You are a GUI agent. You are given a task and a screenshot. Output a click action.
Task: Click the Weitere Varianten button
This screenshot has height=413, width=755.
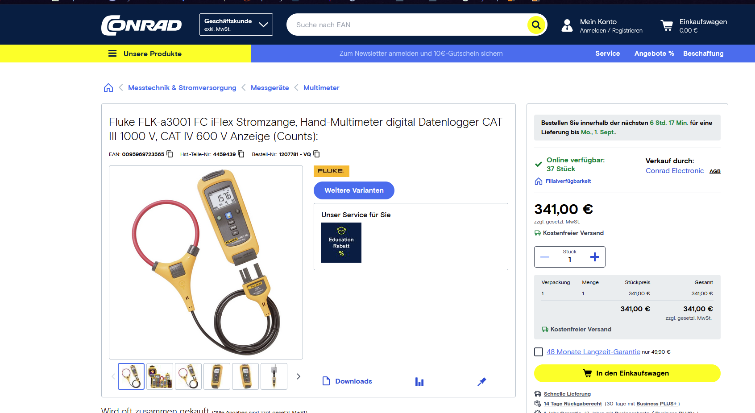(x=354, y=190)
